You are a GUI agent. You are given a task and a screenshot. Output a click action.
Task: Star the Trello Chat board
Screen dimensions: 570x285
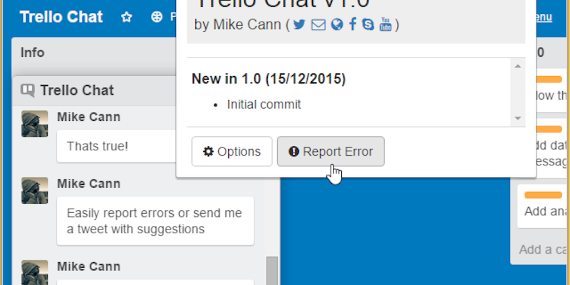click(x=126, y=17)
